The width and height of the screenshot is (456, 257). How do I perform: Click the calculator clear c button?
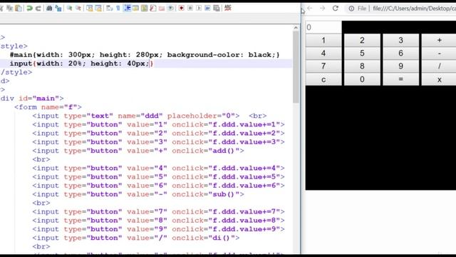click(323, 79)
